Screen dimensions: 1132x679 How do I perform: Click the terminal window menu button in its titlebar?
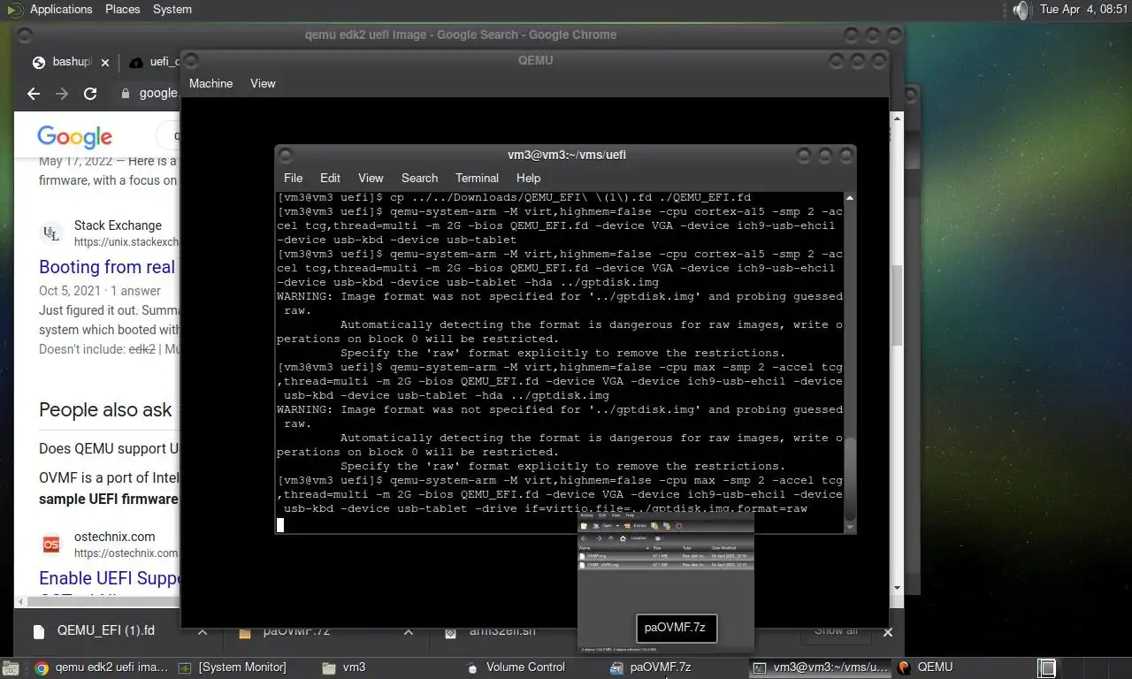(286, 156)
